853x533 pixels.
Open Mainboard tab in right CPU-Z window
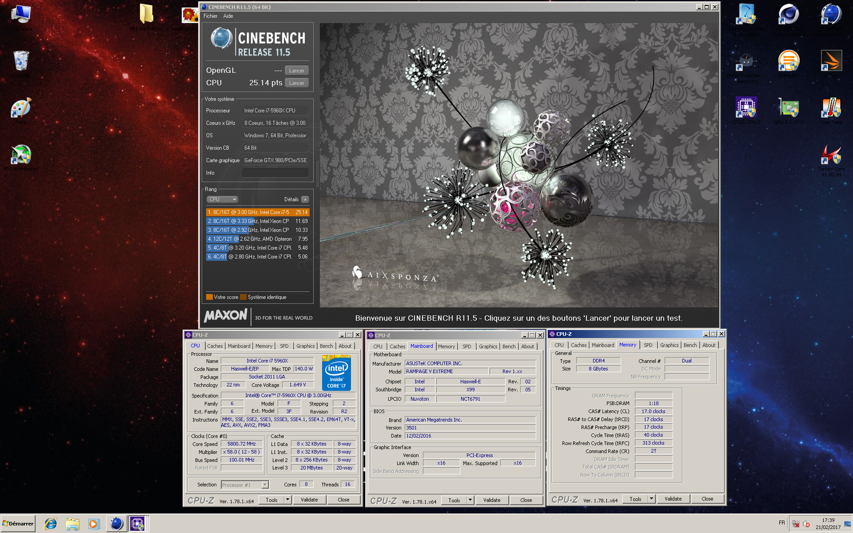(603, 345)
